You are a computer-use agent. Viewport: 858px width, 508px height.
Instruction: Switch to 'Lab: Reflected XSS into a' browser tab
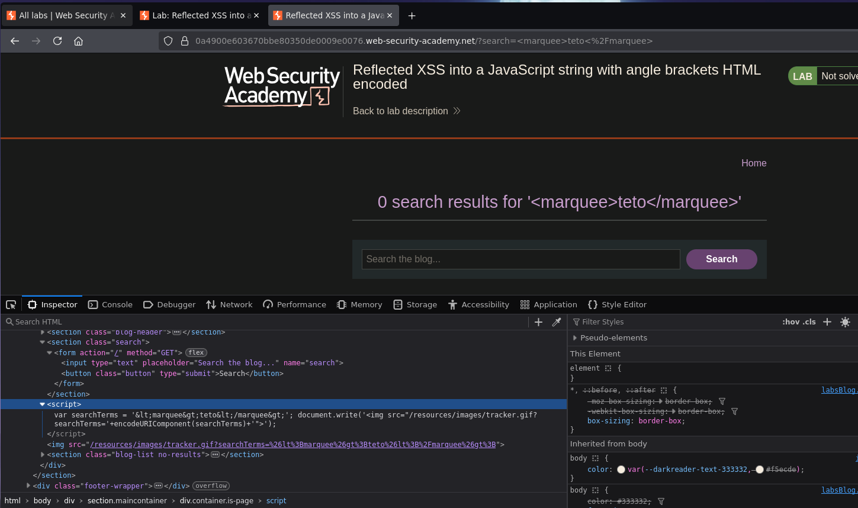tap(199, 15)
